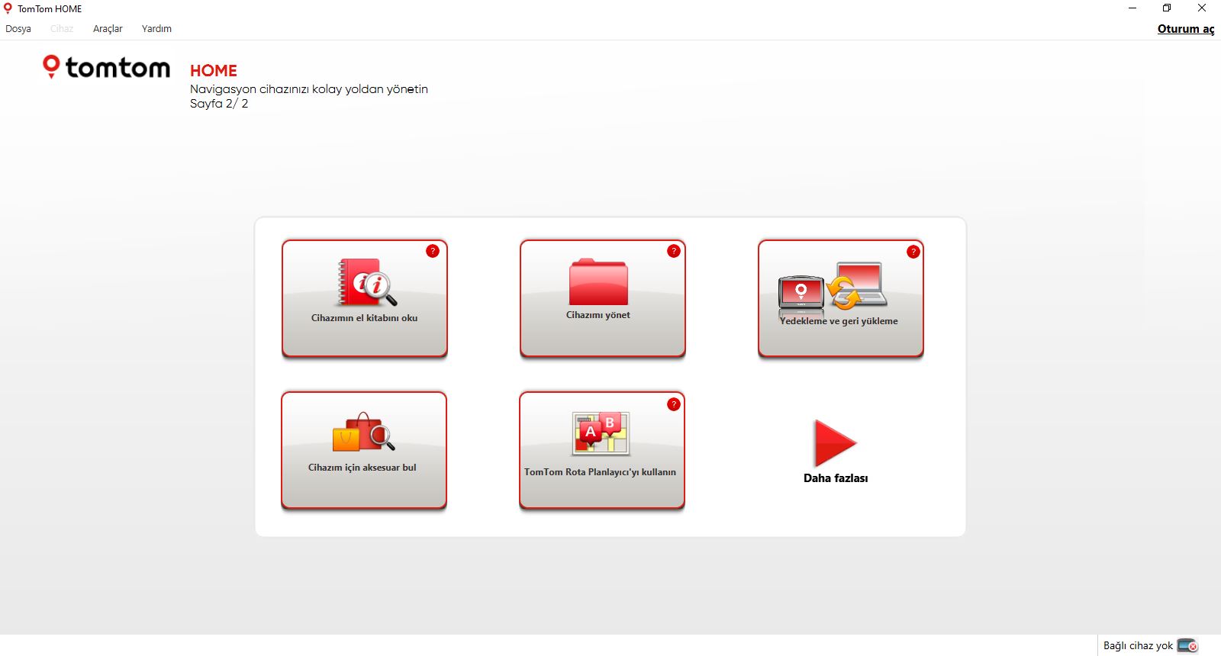Click the Yedekleme ve geri yükleme label

(839, 321)
